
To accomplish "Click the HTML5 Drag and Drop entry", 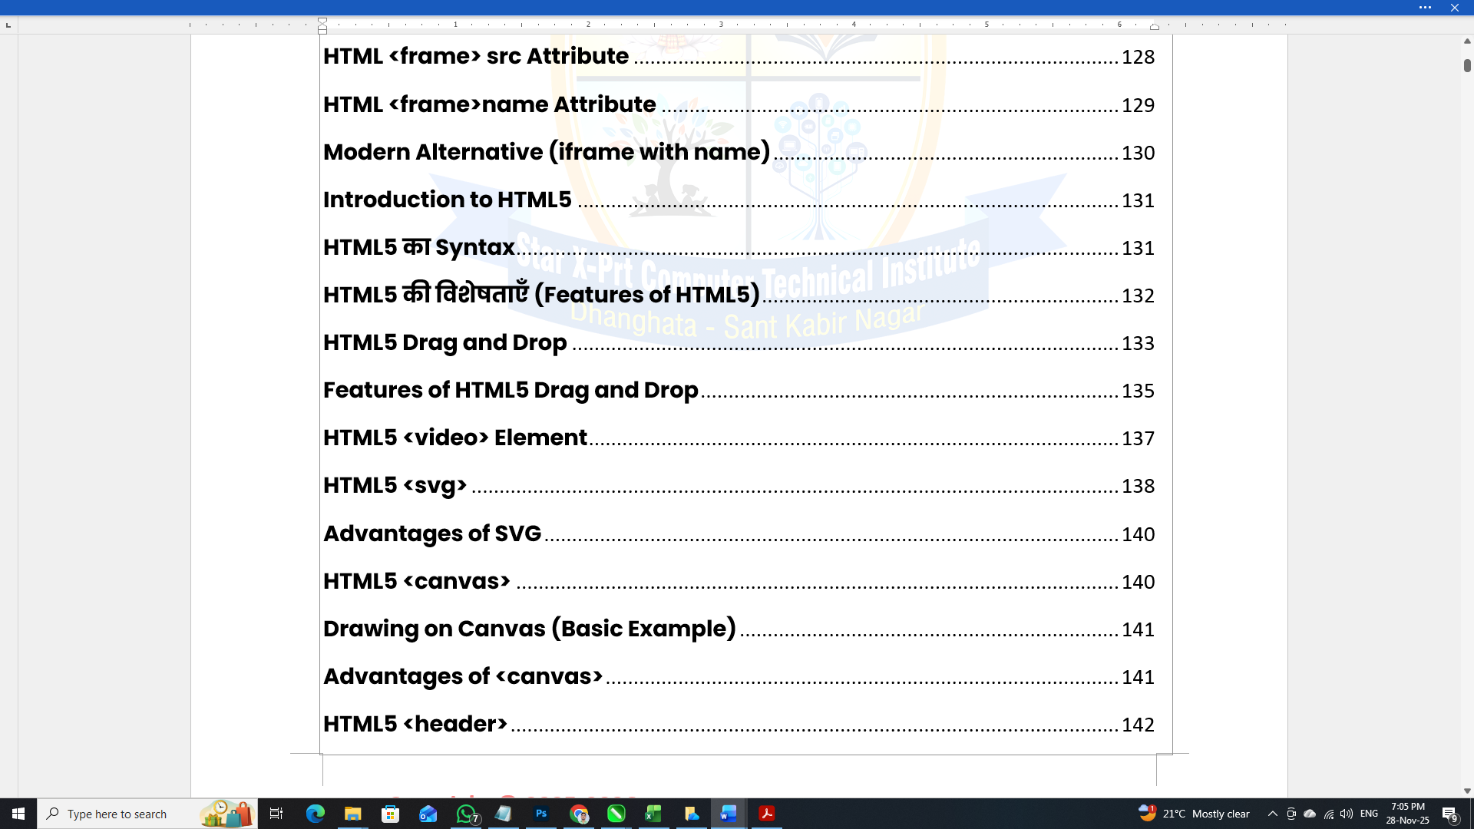I will click(x=445, y=343).
